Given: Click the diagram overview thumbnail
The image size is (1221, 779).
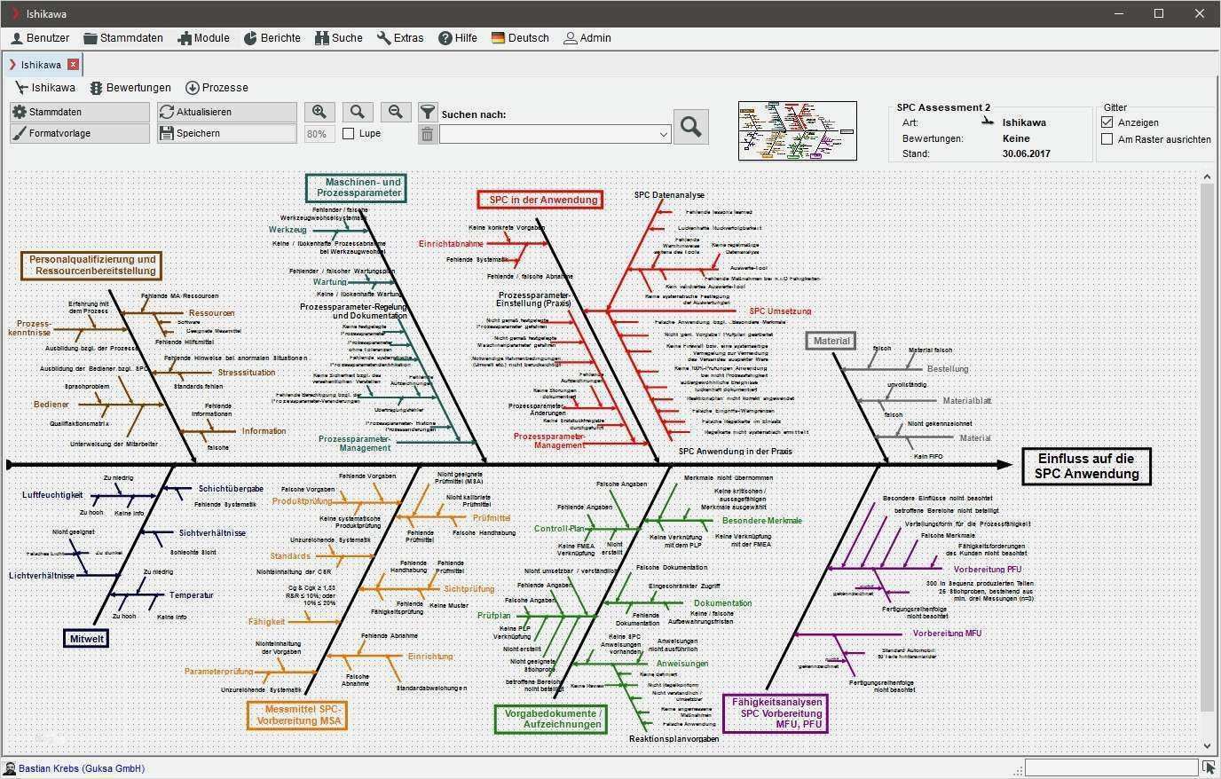Looking at the screenshot, I should point(798,130).
